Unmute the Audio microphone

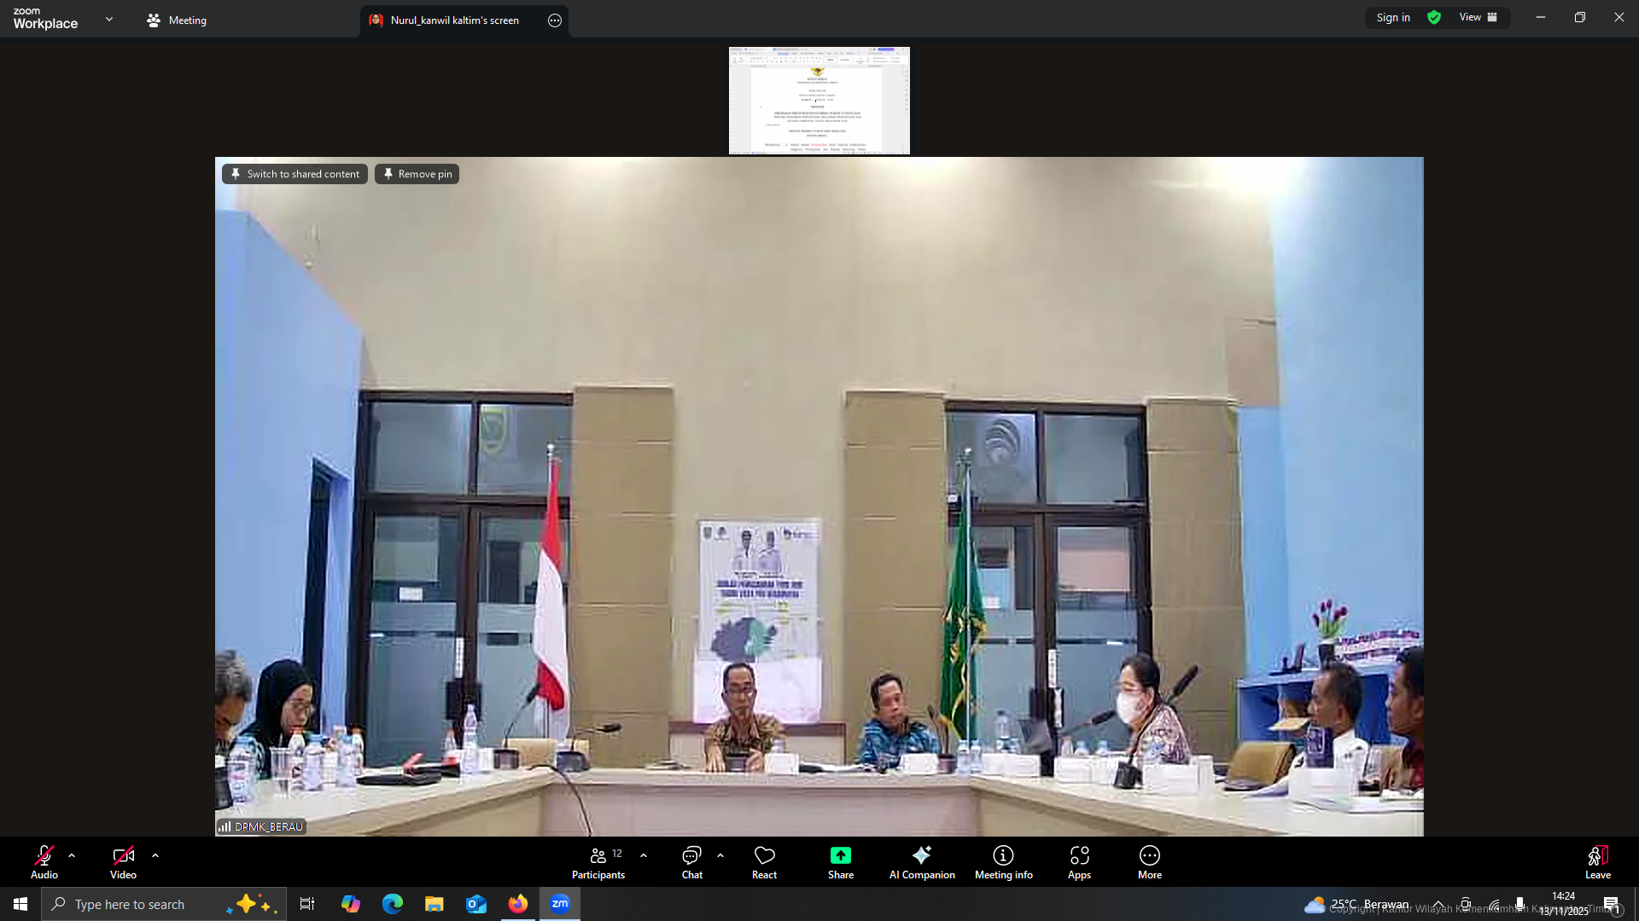click(44, 855)
